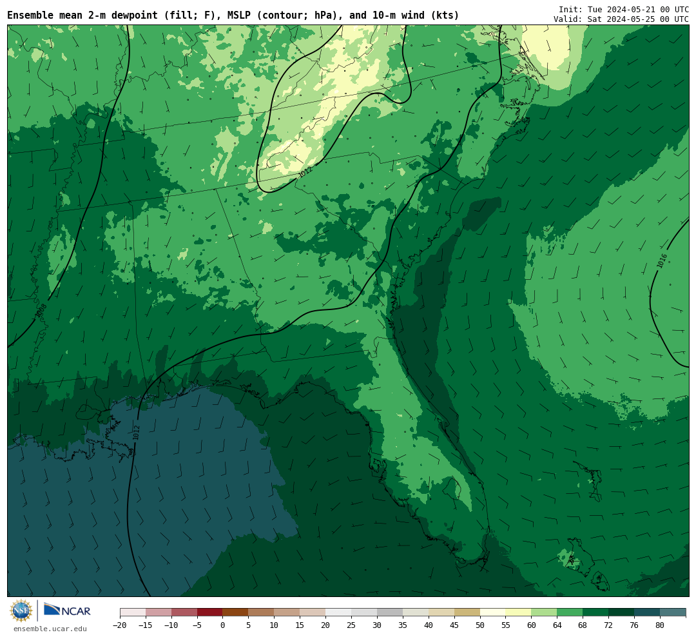
Task: Click the 35 colorbar tick label
Action: click(x=403, y=625)
